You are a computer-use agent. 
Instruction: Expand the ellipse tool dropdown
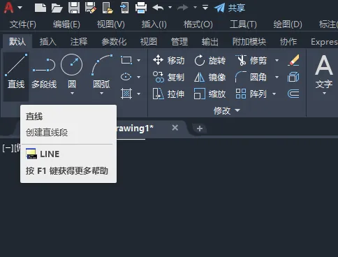(138, 77)
